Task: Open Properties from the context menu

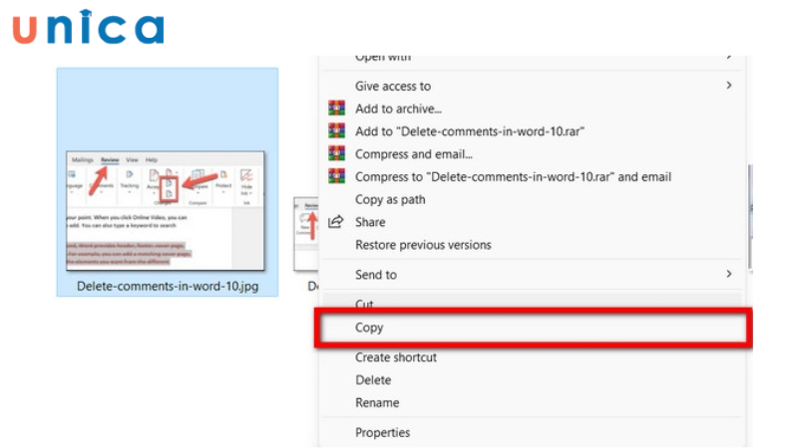Action: (533, 433)
